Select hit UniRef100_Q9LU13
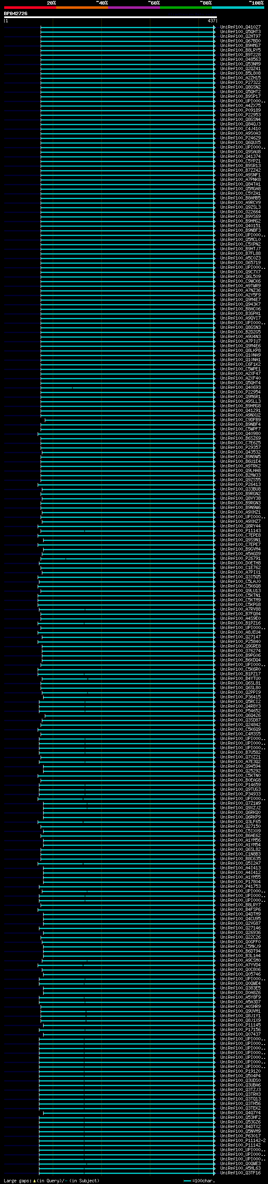 [240, 591]
